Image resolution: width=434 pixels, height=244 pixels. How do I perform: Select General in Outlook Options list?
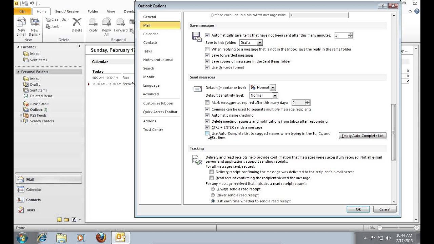160,17
